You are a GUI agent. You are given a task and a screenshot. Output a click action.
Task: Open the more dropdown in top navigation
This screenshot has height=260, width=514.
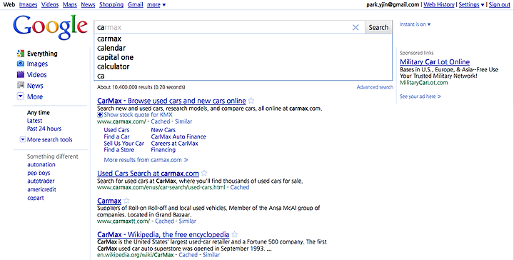pyautogui.click(x=156, y=4)
